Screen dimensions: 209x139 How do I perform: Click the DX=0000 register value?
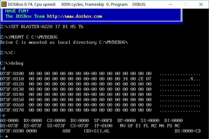coord(80,120)
